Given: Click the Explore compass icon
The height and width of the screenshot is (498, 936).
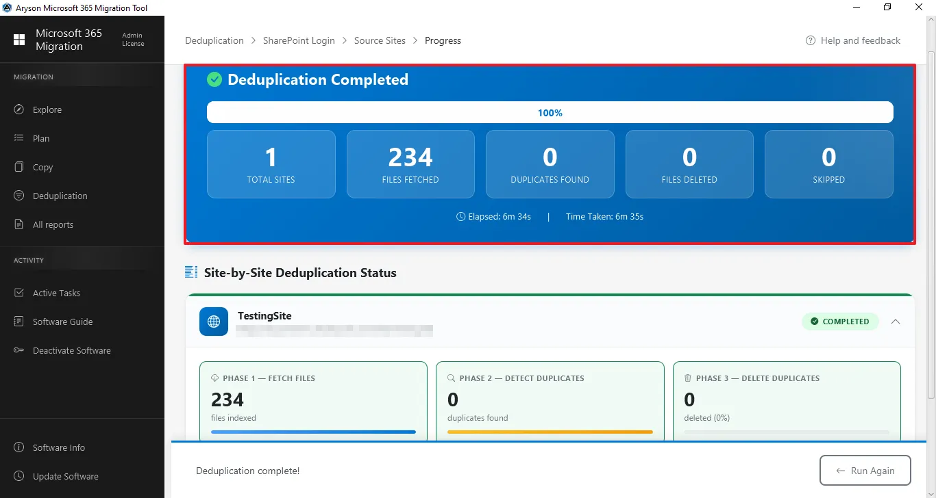Looking at the screenshot, I should pos(19,109).
